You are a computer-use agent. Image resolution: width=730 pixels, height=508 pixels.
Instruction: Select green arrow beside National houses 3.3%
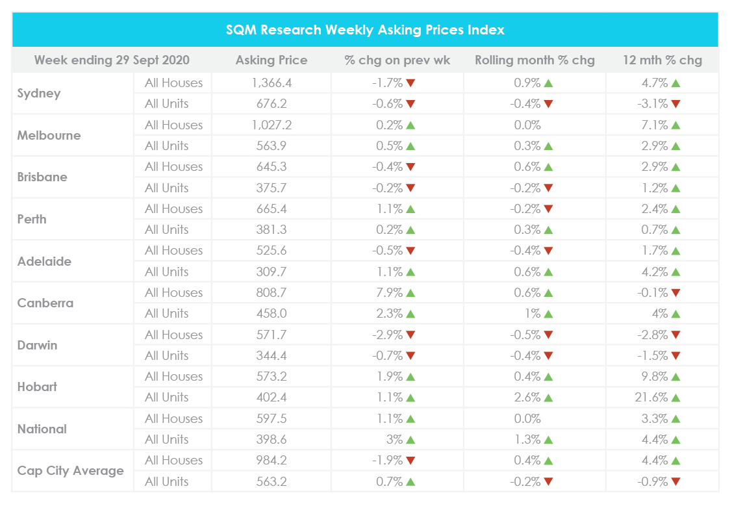click(675, 418)
